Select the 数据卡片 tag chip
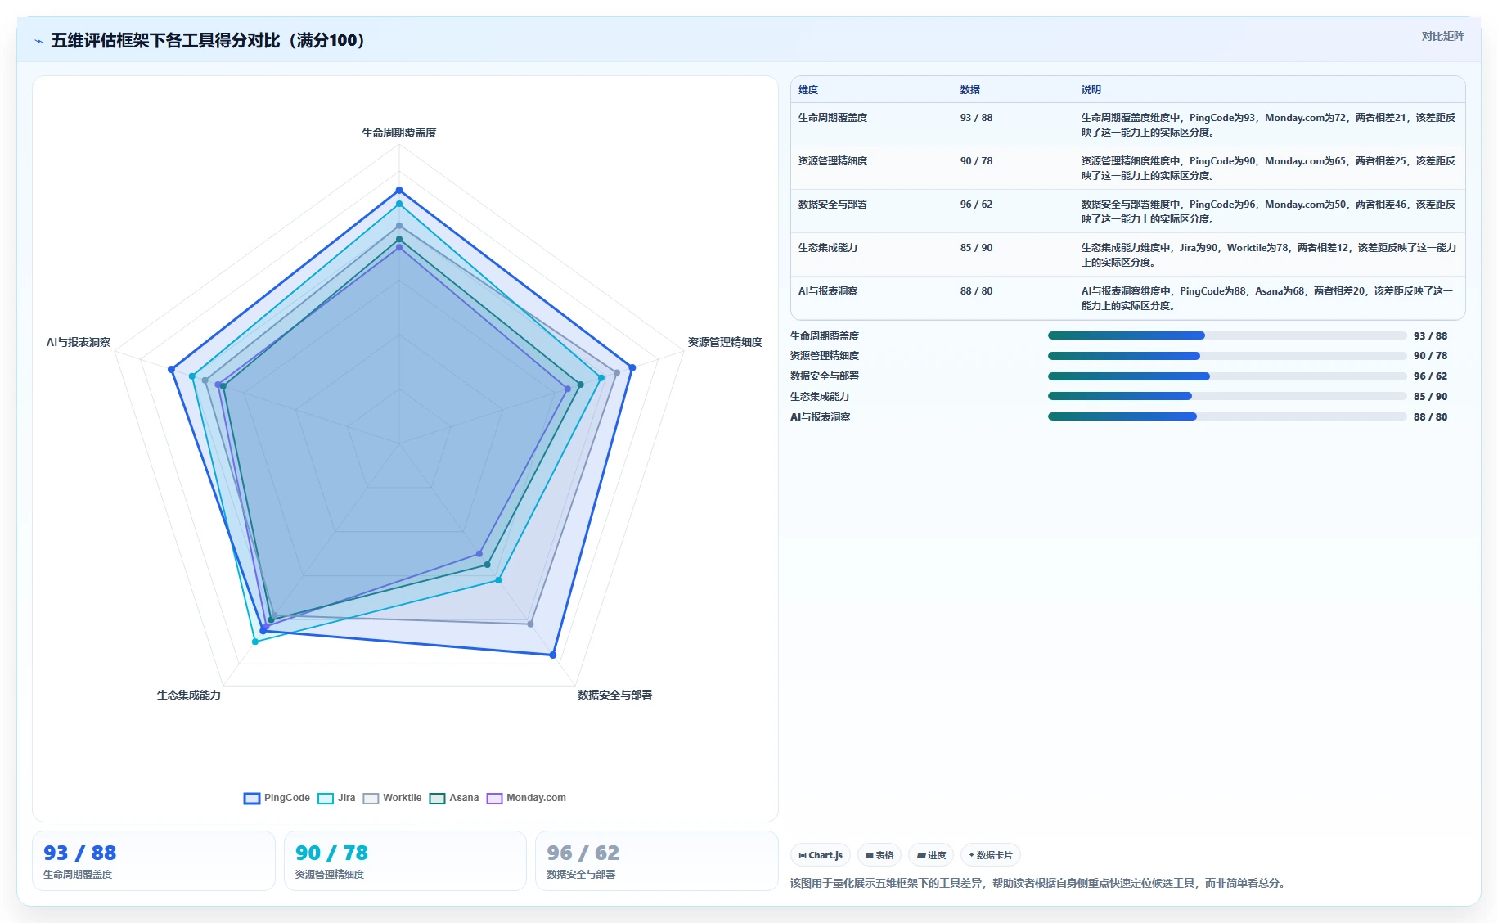Viewport: 1498px width, 923px height. pyautogui.click(x=991, y=855)
